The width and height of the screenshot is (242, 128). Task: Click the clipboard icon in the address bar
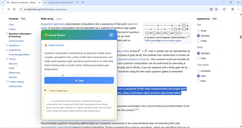tap(211, 9)
